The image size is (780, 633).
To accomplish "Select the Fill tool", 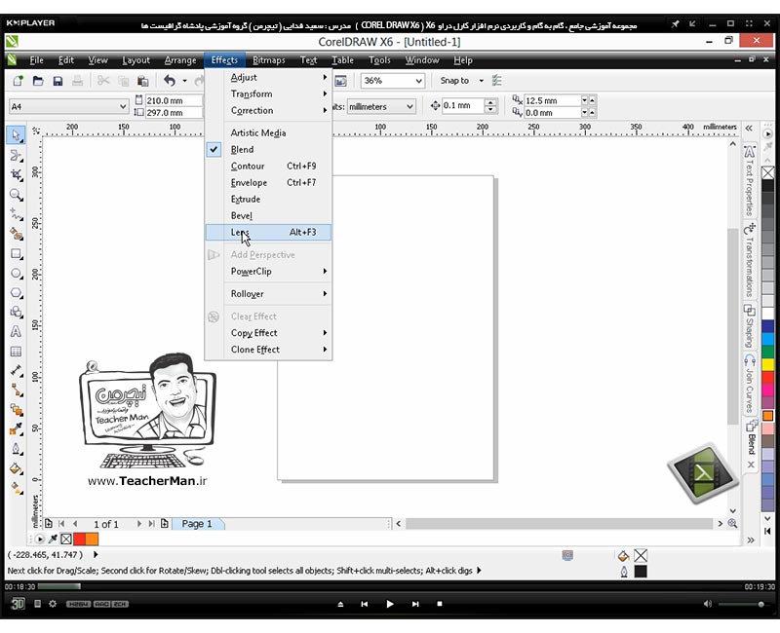I will pyautogui.click(x=16, y=468).
